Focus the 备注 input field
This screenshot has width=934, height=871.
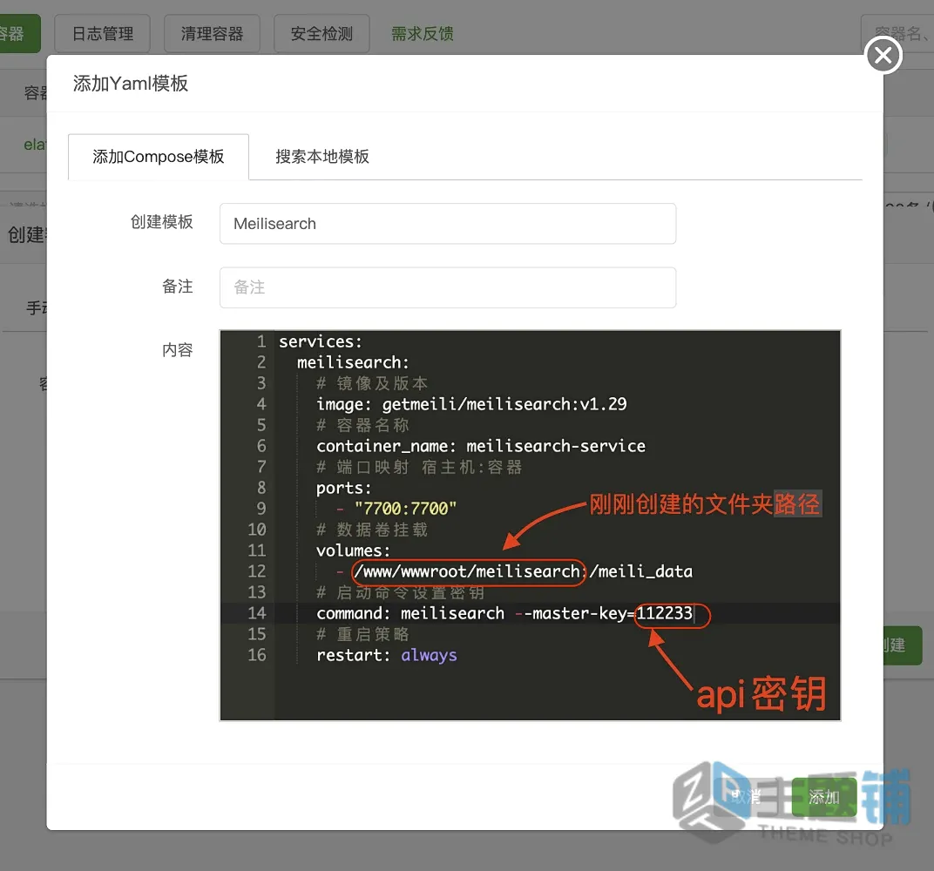448,287
